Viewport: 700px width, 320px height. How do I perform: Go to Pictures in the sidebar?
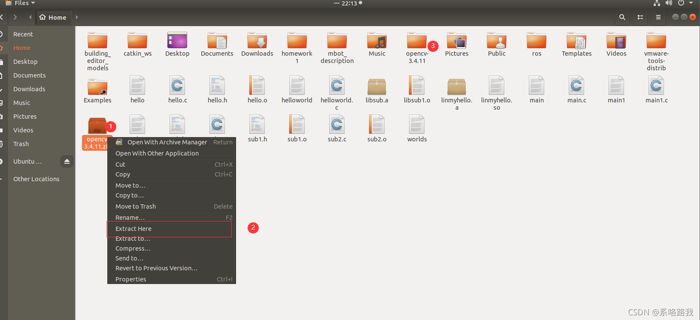pyautogui.click(x=37, y=117)
